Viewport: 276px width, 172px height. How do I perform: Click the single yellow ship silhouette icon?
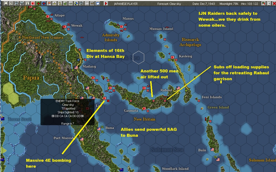tap(54, 3)
